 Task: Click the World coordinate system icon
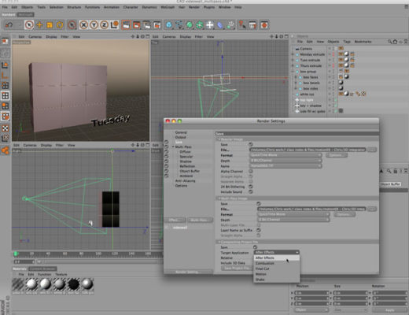point(114,25)
